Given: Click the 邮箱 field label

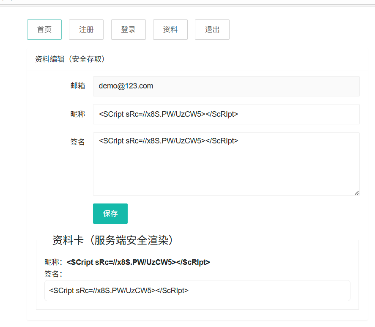Looking at the screenshot, I should pos(78,86).
